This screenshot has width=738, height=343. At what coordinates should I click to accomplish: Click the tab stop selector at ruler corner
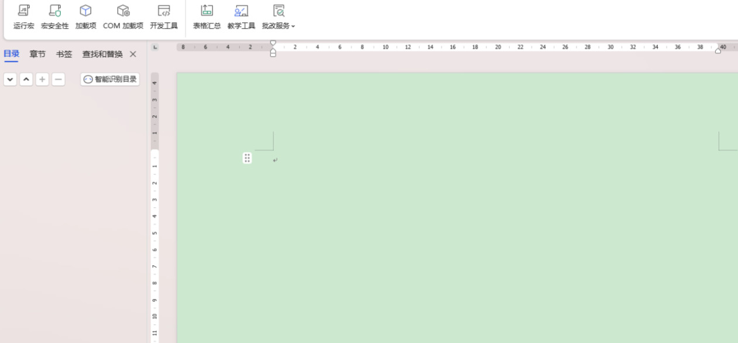(x=155, y=47)
